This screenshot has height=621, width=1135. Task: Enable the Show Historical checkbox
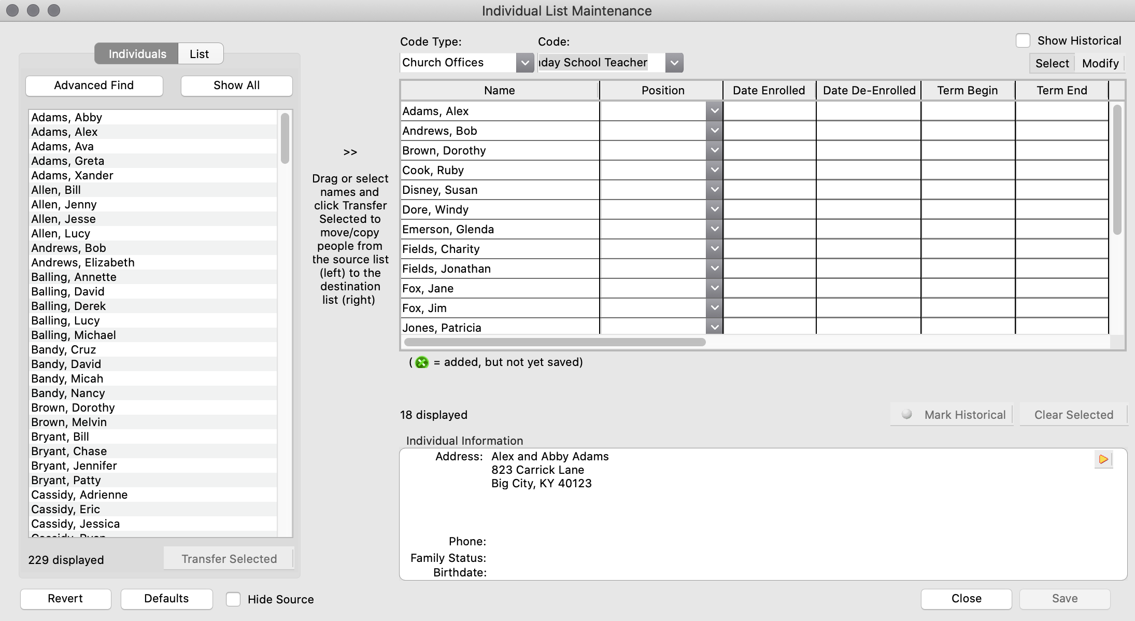[1021, 39]
